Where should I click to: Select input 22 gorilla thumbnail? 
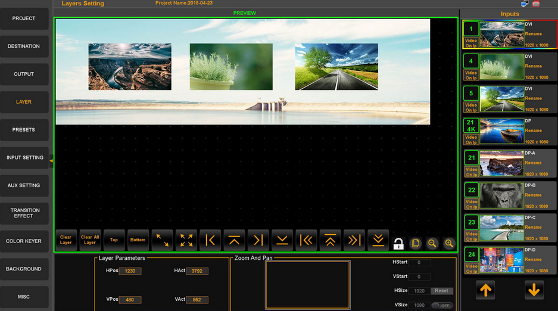pos(502,195)
